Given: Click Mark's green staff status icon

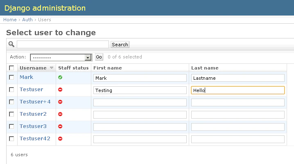Looking at the screenshot, I should pyautogui.click(x=60, y=77).
